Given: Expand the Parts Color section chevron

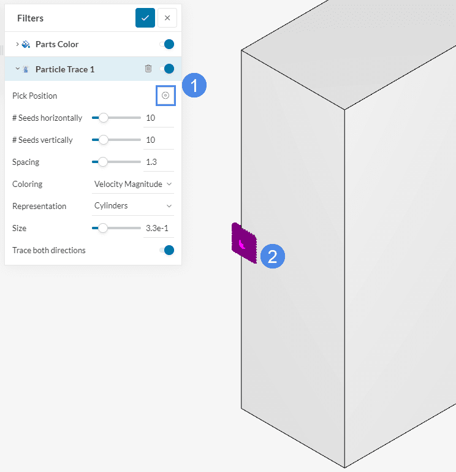Looking at the screenshot, I should (x=17, y=44).
